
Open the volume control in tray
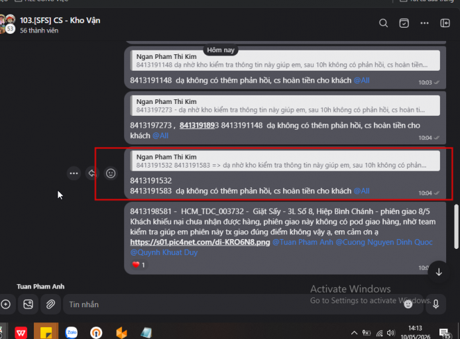click(x=390, y=333)
